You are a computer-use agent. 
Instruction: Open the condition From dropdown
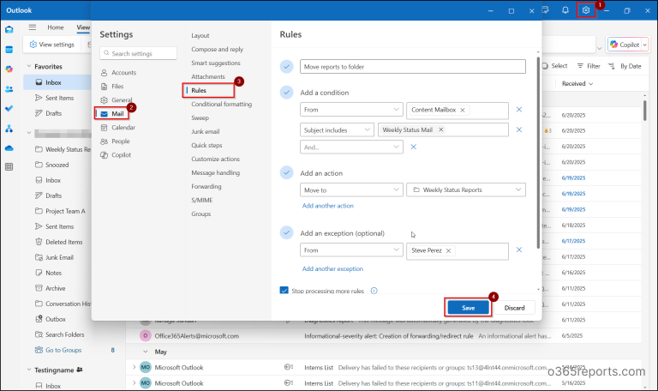tap(351, 110)
